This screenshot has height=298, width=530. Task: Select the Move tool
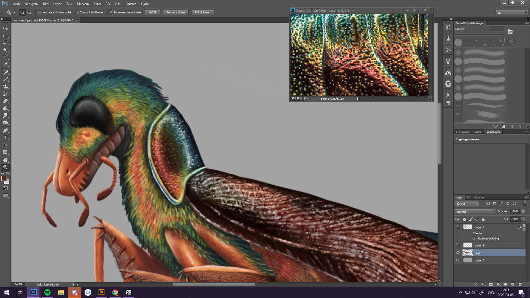point(5,28)
